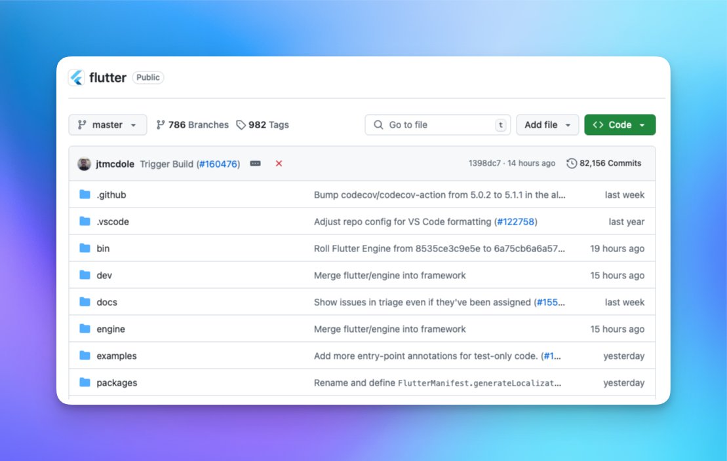Open the .github folder

pyautogui.click(x=111, y=195)
